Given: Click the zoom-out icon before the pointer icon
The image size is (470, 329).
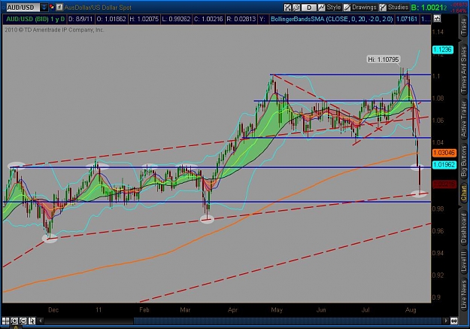Looking at the screenshot, I should tap(23, 321).
